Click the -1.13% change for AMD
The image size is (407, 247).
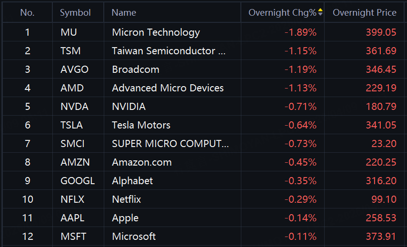300,88
